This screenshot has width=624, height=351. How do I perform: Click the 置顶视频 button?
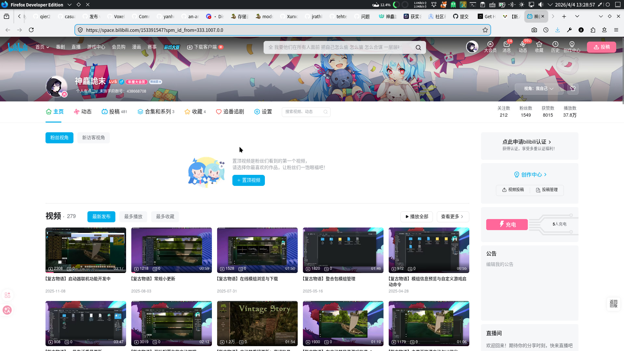[248, 180]
